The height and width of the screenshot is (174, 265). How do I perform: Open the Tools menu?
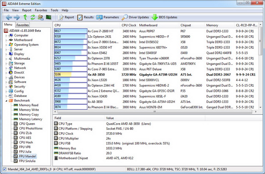54,10
